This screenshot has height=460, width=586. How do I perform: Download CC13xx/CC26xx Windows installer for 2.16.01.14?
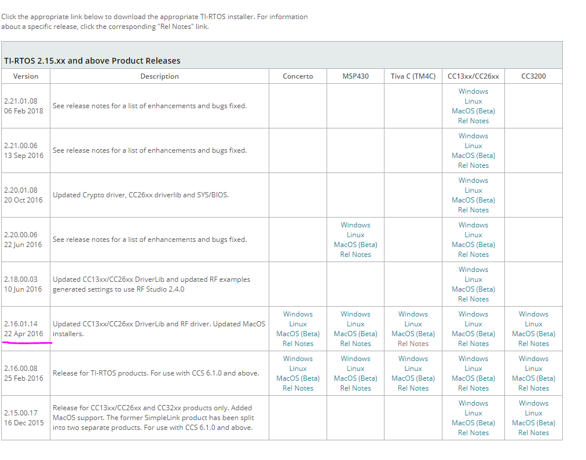(473, 314)
